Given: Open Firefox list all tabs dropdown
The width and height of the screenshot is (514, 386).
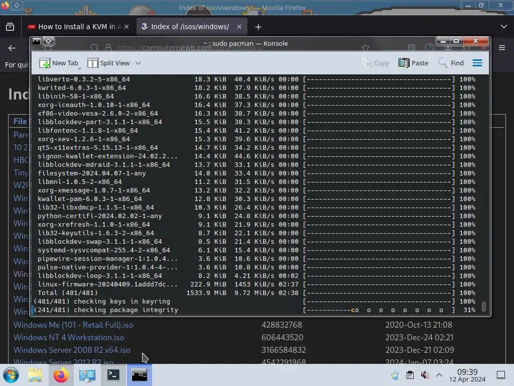Looking at the screenshot, I should pos(504,27).
